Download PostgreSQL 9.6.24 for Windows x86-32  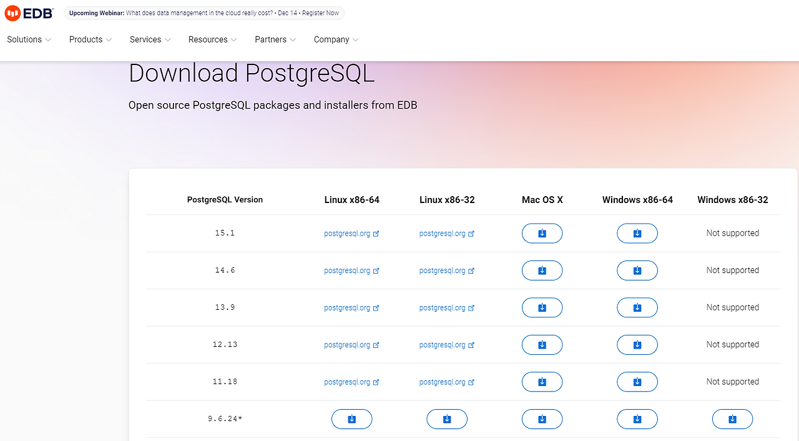pos(732,419)
